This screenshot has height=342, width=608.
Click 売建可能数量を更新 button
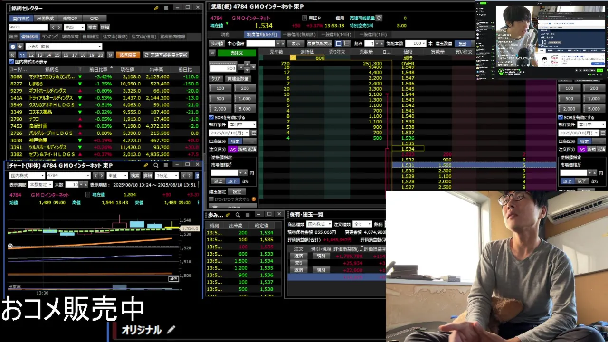pos(166,55)
